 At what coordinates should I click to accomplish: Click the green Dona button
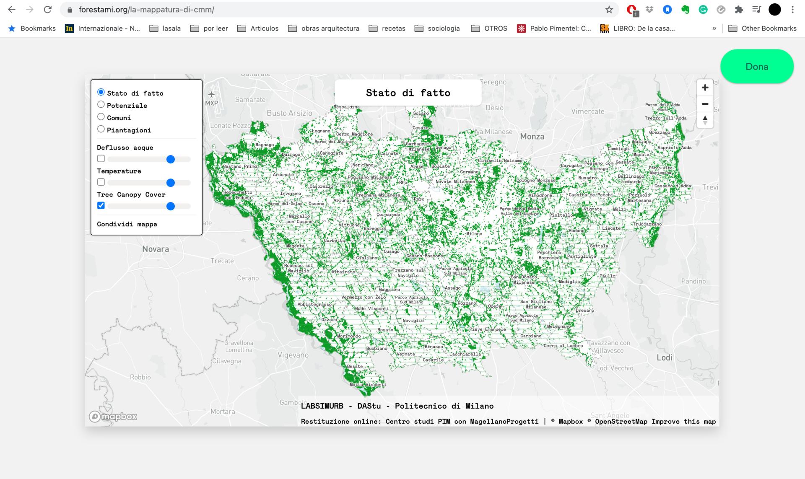(757, 67)
